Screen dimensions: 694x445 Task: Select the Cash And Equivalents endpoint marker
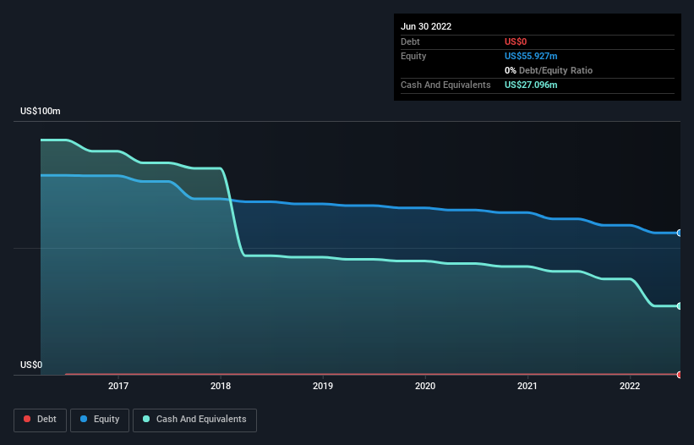(x=680, y=306)
